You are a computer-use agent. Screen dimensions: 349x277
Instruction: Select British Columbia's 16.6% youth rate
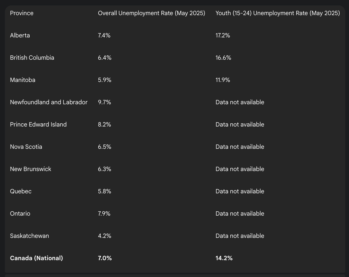pyautogui.click(x=223, y=58)
